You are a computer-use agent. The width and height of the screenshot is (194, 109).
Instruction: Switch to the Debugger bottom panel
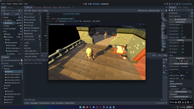pos(34,103)
